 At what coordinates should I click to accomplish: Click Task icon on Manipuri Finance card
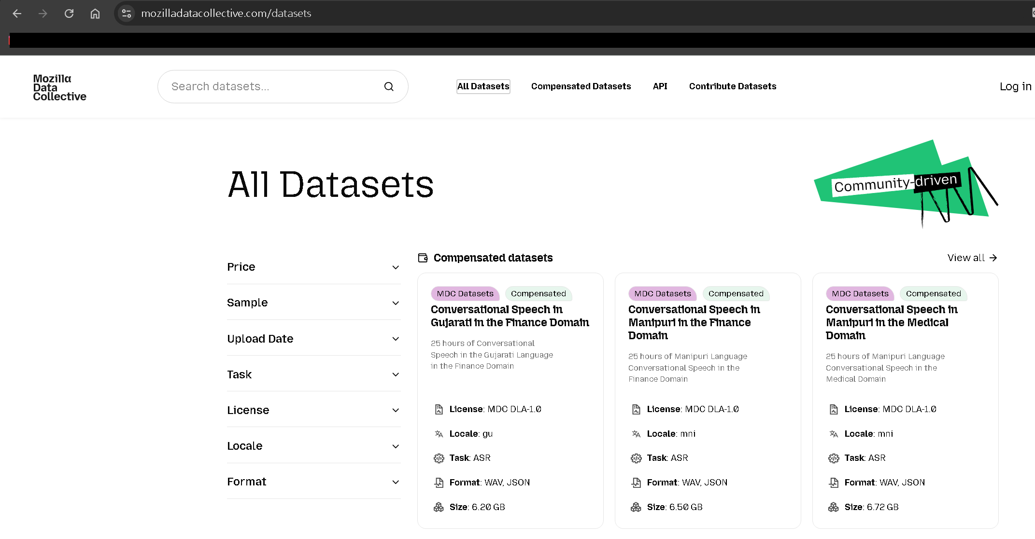[x=636, y=458]
